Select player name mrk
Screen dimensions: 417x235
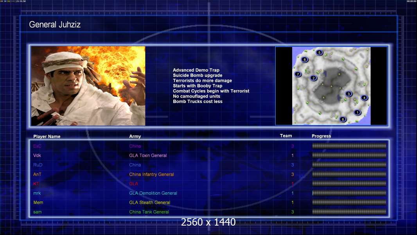coord(37,193)
